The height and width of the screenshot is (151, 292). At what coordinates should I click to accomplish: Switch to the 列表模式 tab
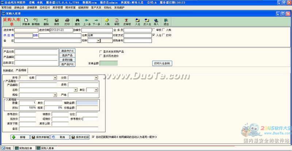[8, 70]
